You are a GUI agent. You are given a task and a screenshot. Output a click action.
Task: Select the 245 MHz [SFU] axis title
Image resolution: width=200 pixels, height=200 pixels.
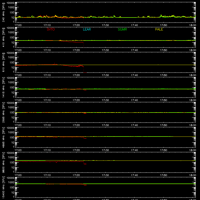(3, 12)
